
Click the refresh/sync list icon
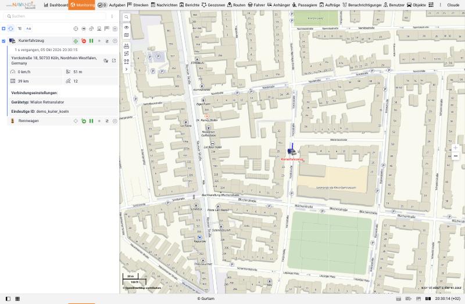coord(11,28)
